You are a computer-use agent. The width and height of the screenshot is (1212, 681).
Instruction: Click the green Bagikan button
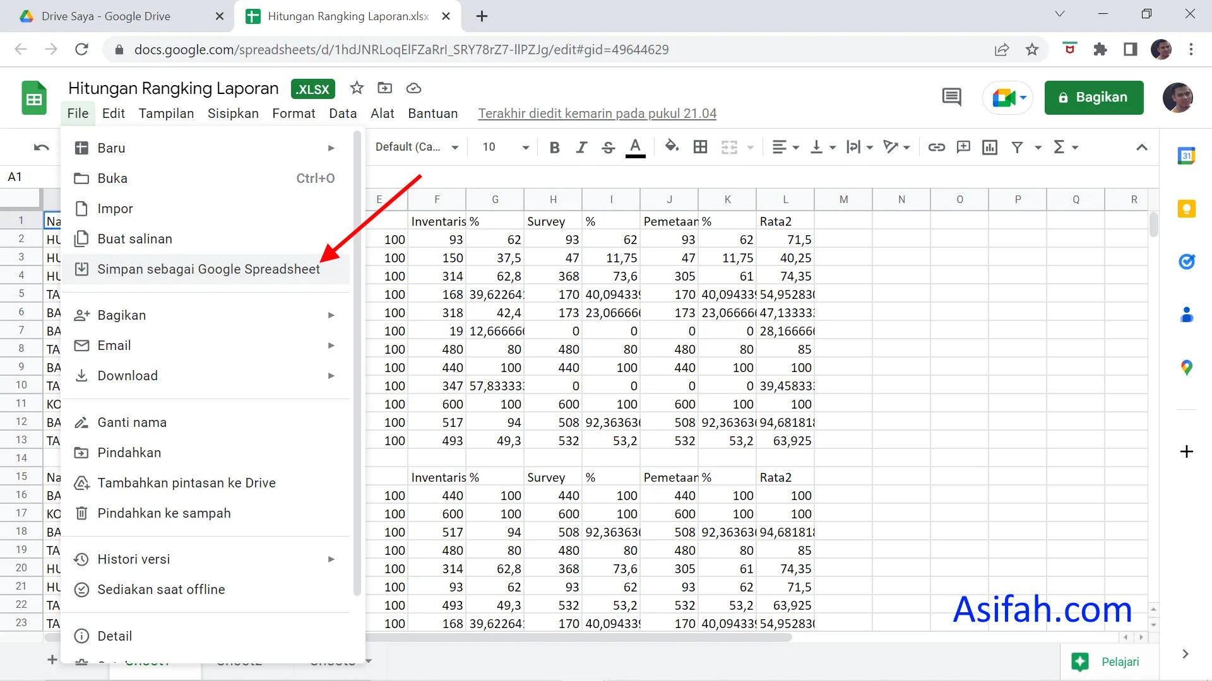(x=1093, y=97)
